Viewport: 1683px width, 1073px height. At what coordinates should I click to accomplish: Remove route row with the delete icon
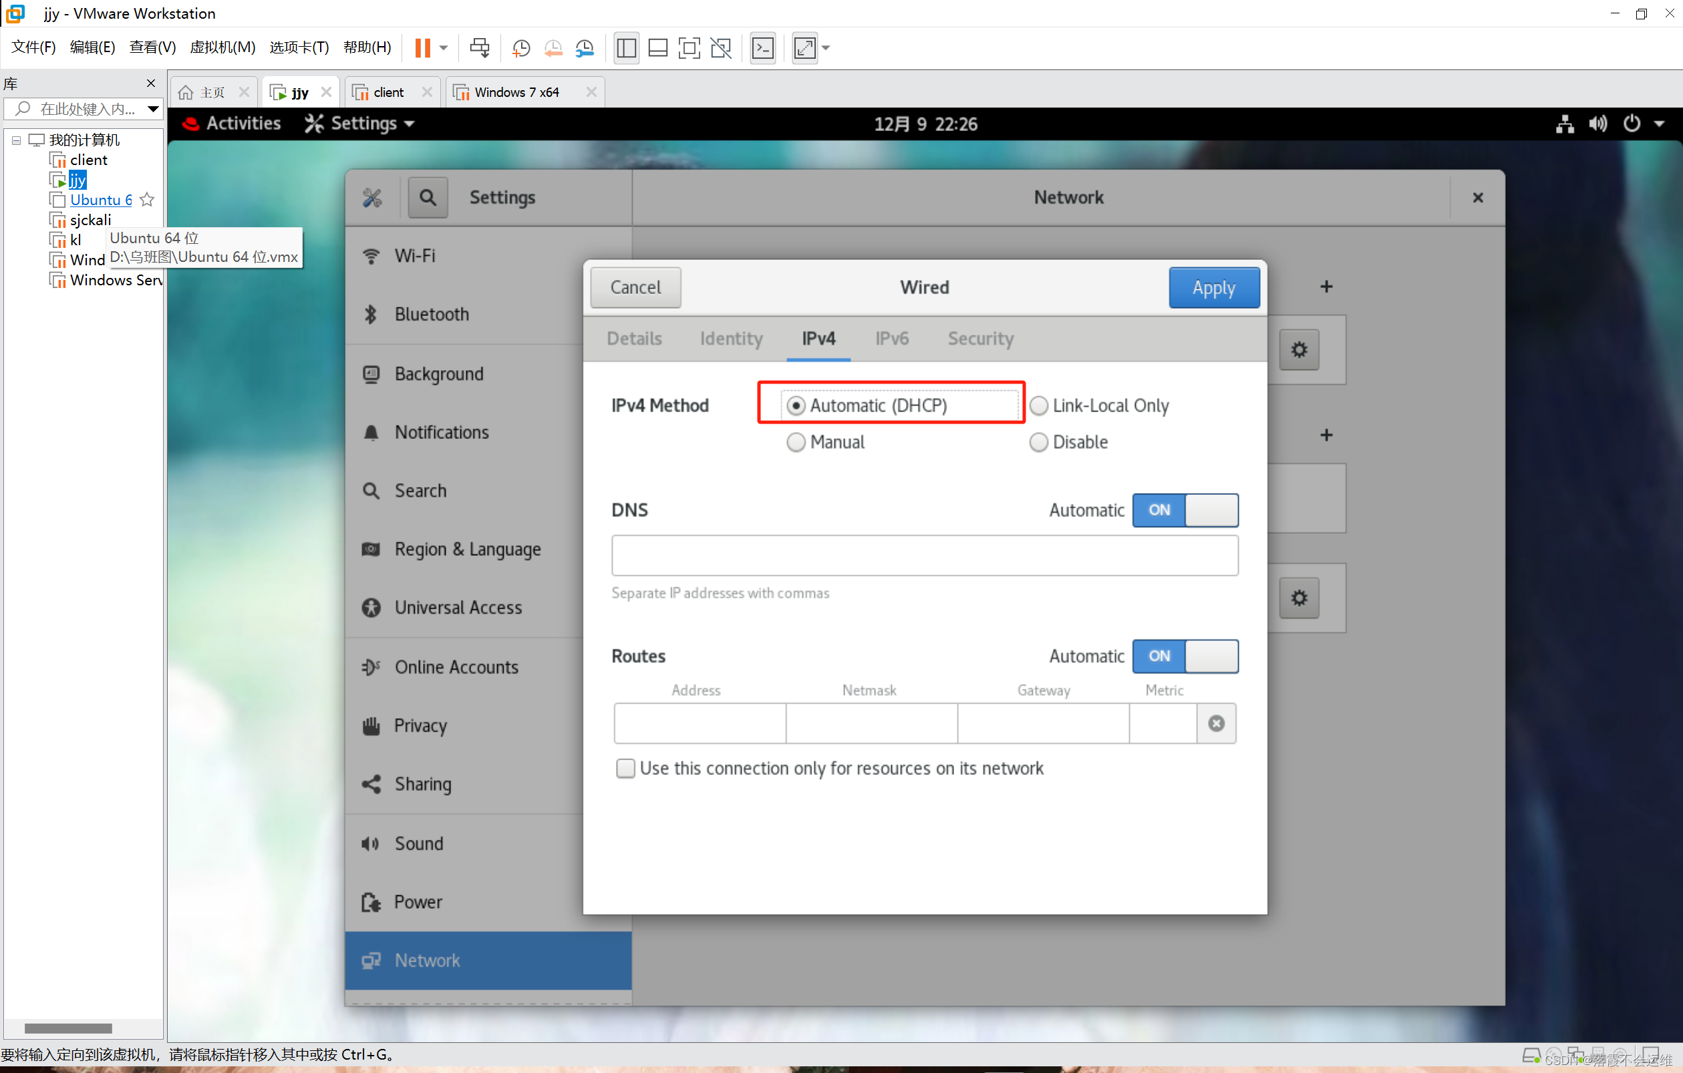(x=1216, y=724)
